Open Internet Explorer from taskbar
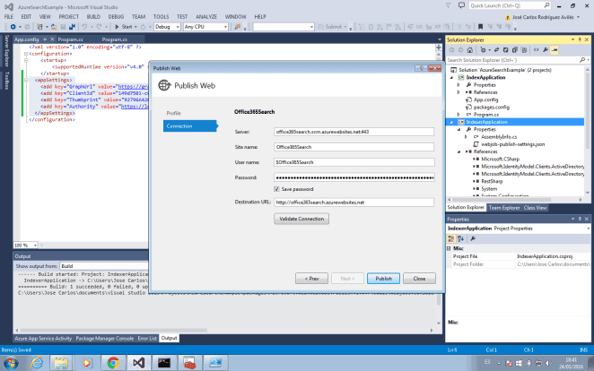The height and width of the screenshot is (371, 594). pyautogui.click(x=37, y=363)
